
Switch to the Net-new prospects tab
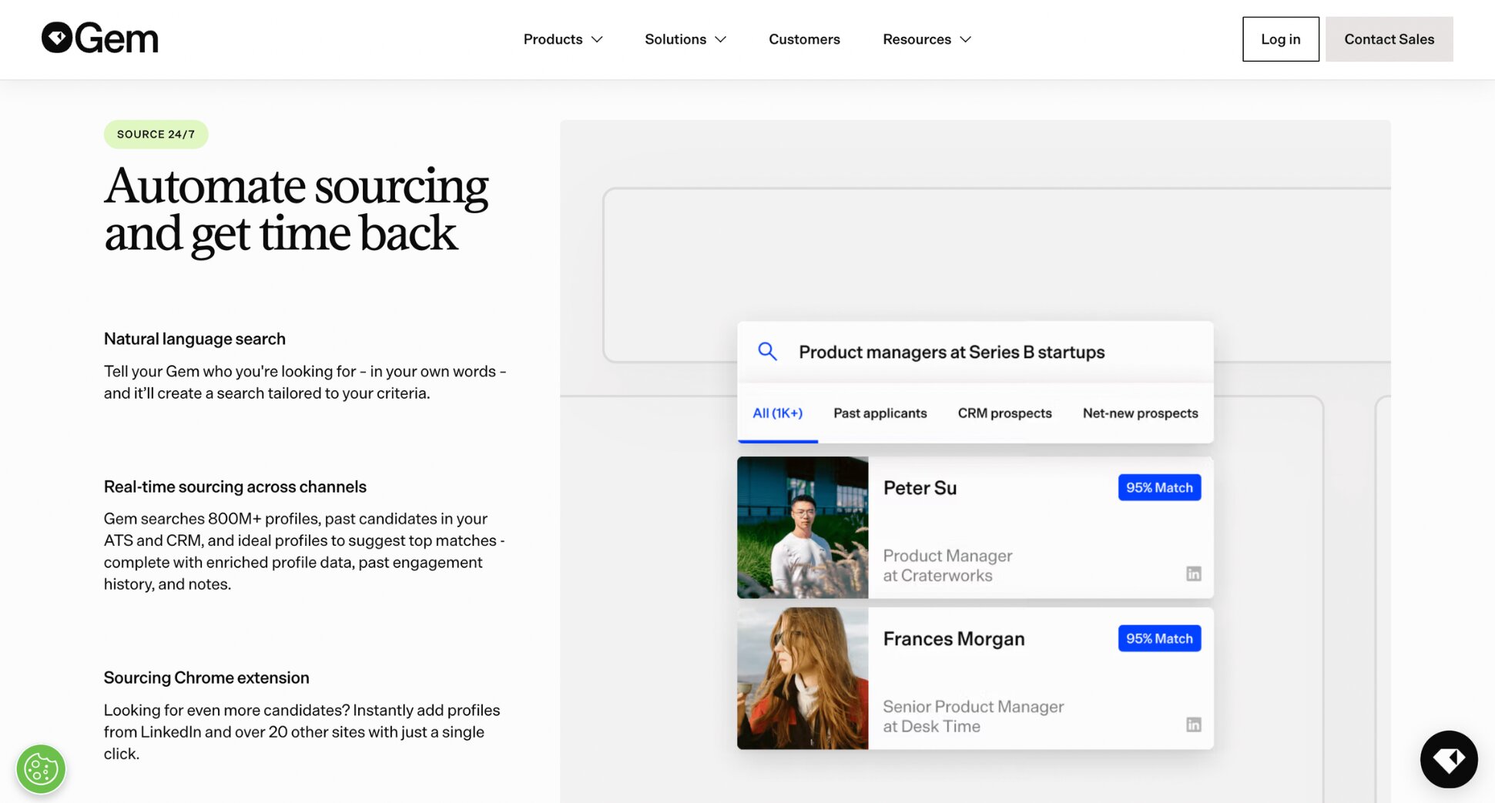coord(1140,413)
